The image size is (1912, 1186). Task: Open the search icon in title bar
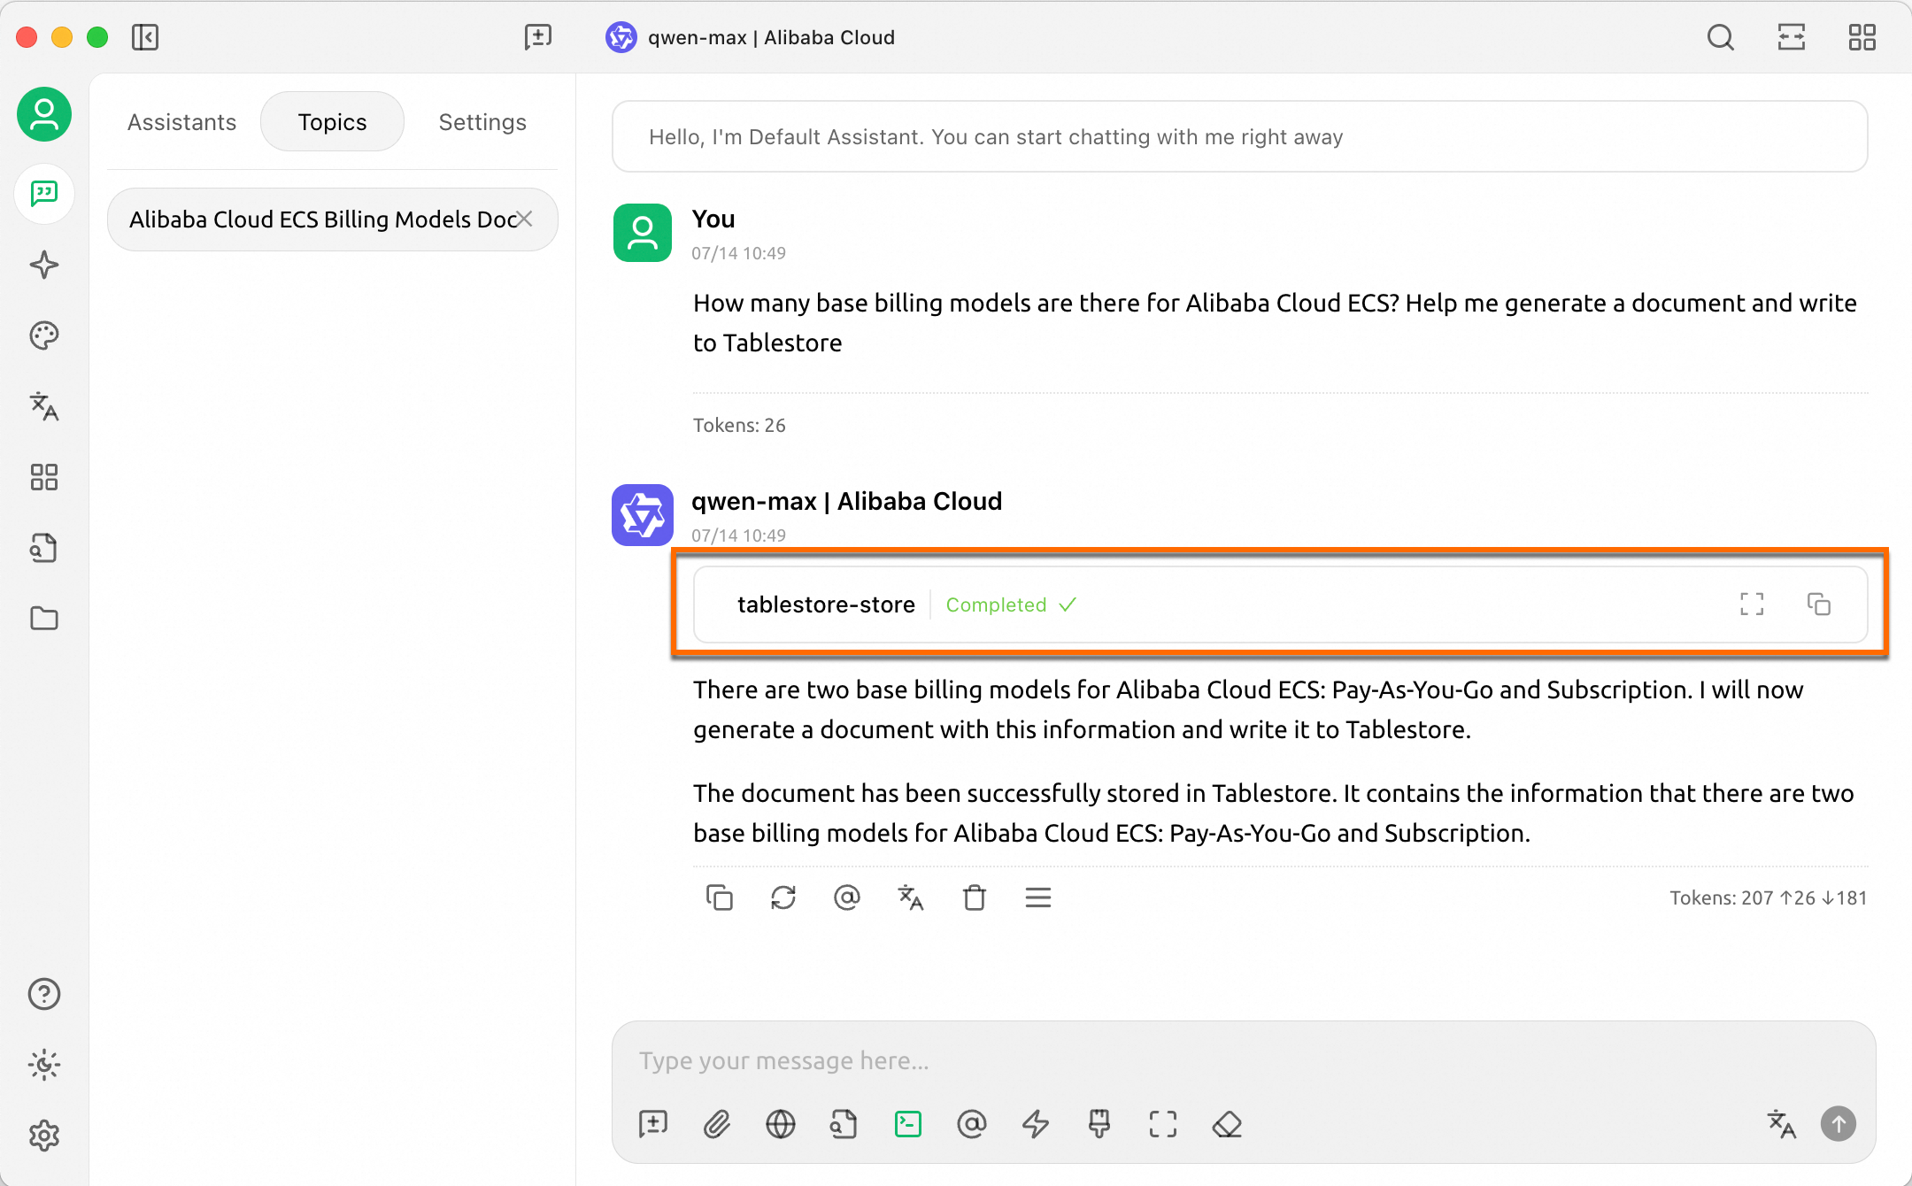(1721, 37)
